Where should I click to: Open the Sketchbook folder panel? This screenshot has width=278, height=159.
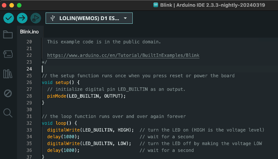point(8,35)
